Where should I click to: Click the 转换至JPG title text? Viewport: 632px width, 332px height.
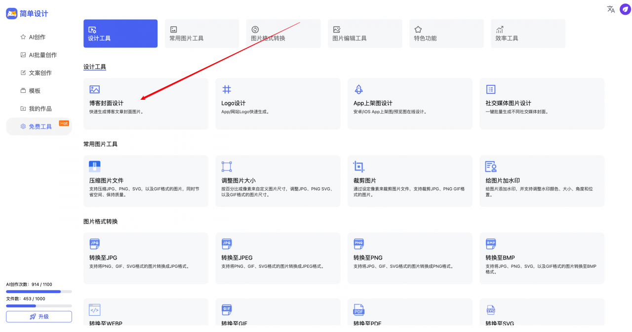[x=103, y=258]
